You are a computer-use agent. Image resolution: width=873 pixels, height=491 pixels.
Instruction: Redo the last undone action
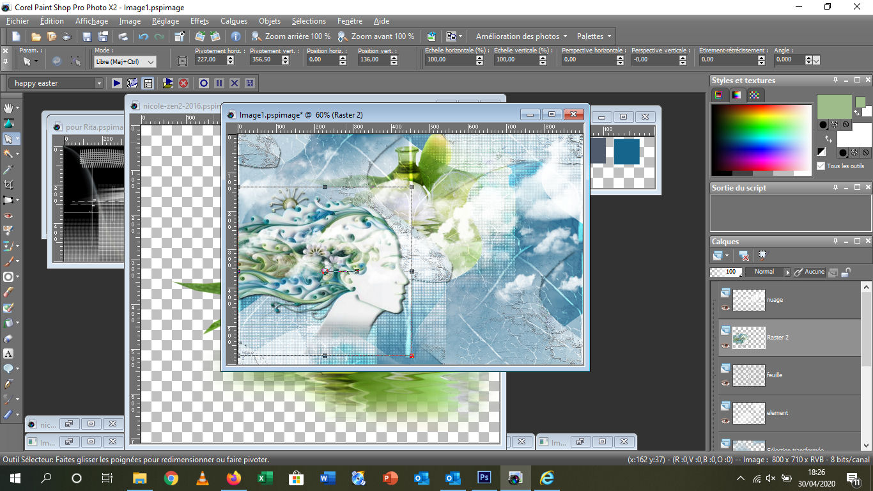(x=159, y=36)
